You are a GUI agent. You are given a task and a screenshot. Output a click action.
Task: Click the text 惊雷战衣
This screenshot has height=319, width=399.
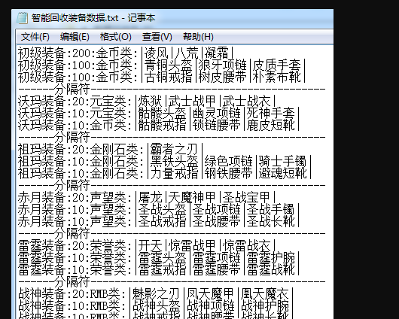(247, 246)
